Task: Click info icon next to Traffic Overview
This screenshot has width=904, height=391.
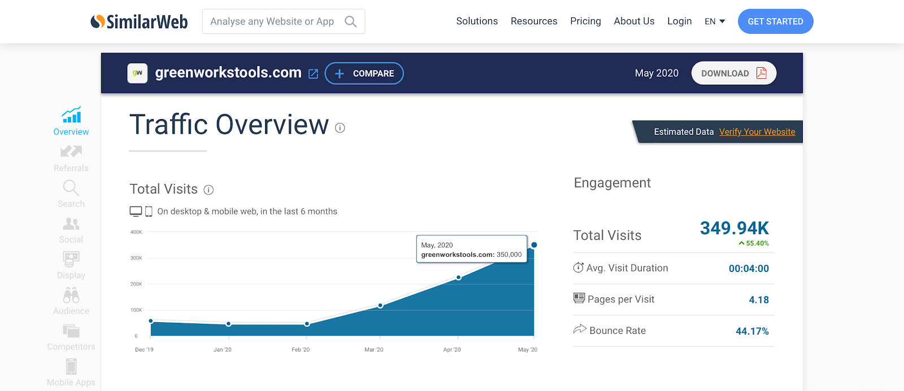Action: [340, 128]
